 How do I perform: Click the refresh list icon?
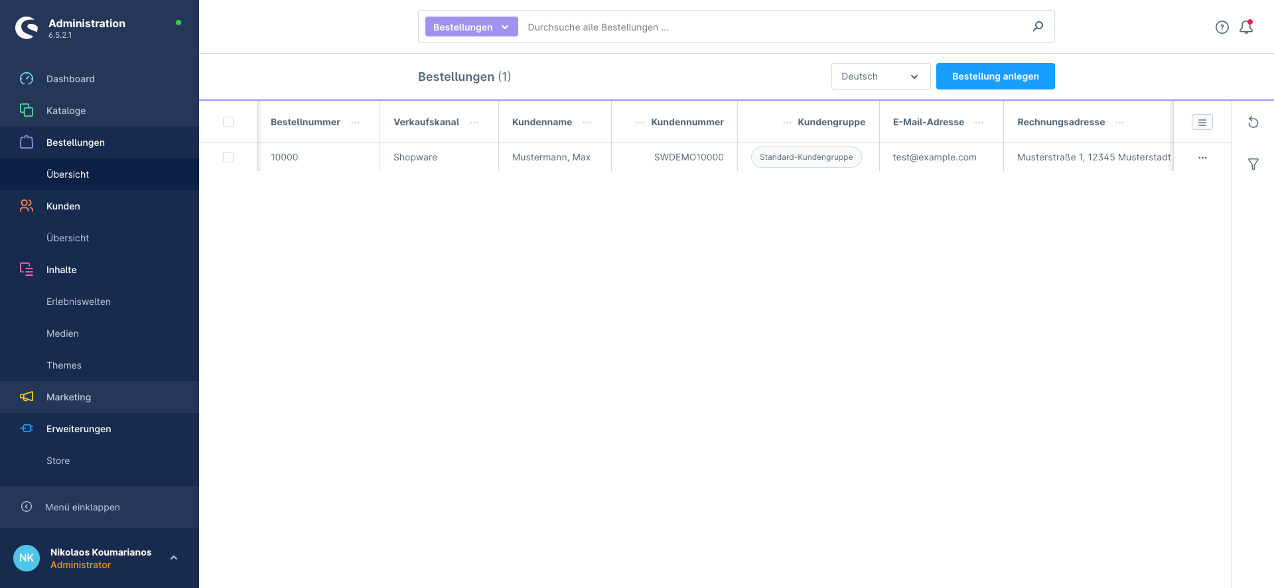(x=1253, y=122)
